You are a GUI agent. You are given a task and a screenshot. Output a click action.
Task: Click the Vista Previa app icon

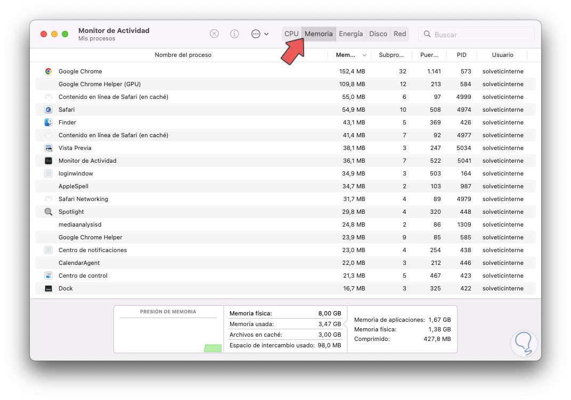(48, 148)
